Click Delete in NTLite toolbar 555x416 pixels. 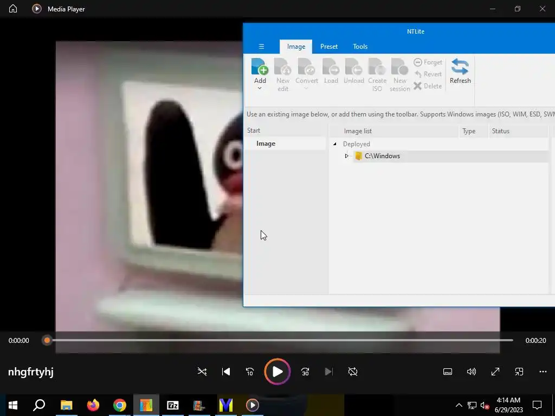428,86
